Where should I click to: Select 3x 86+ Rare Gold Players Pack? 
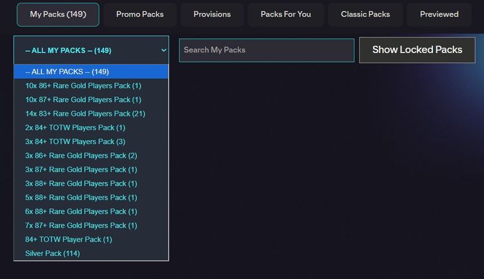81,156
